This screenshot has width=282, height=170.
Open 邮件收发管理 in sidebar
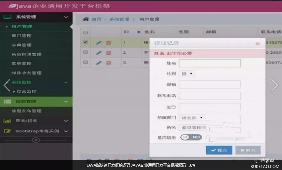pos(27,73)
